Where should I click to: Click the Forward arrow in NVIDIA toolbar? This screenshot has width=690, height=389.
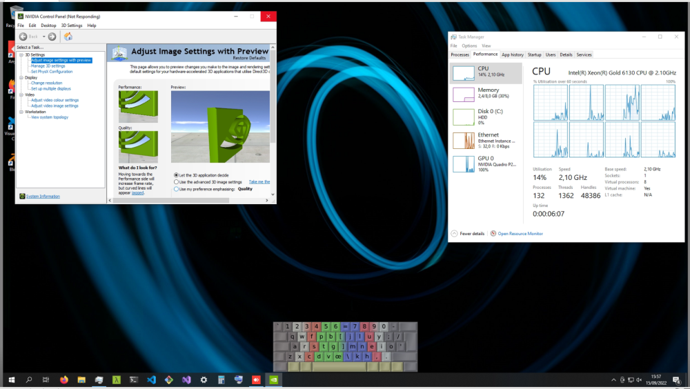click(x=52, y=37)
